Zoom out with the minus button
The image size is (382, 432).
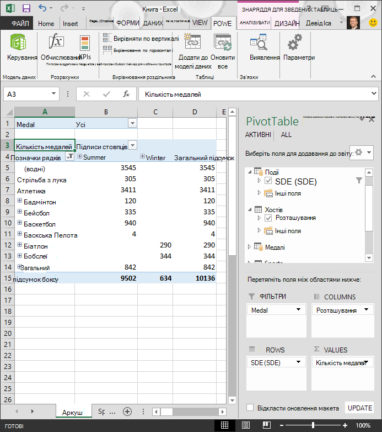pyautogui.click(x=282, y=425)
